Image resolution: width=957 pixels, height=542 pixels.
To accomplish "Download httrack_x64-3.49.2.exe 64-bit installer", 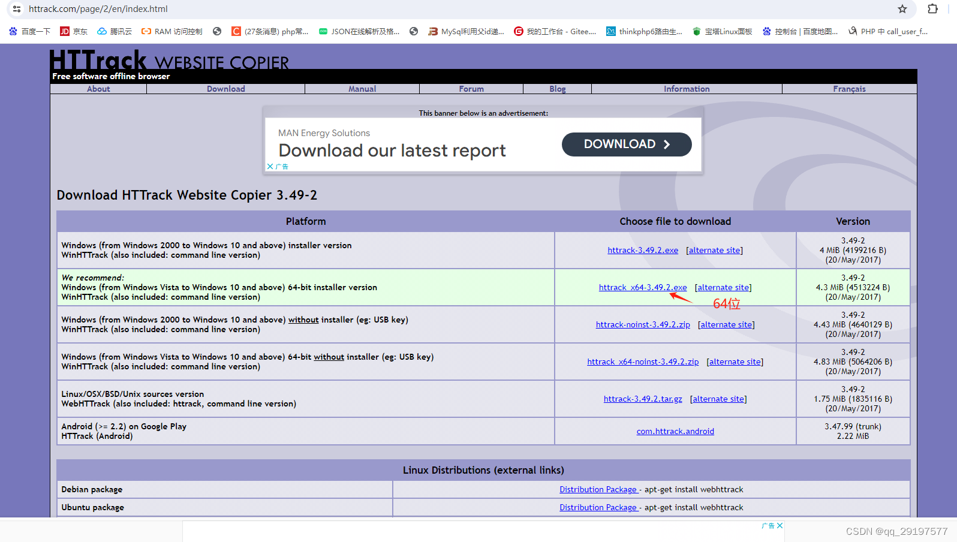I will click(x=643, y=287).
